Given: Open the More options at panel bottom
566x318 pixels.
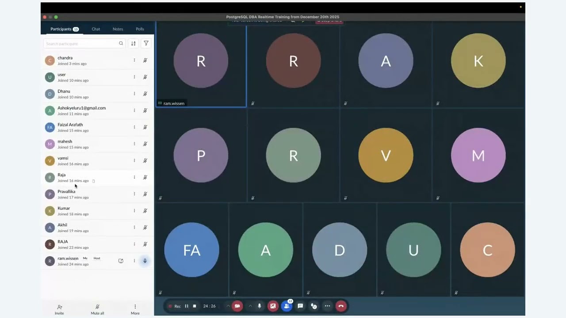Looking at the screenshot, I should 135,310.
